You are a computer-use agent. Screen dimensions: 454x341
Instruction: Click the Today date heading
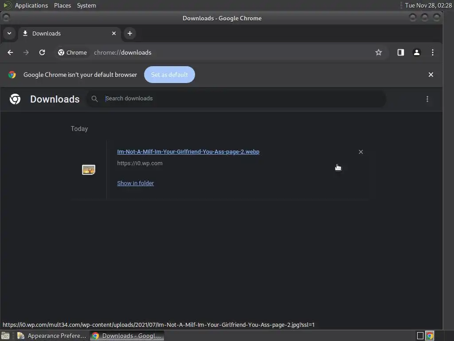coord(79,129)
